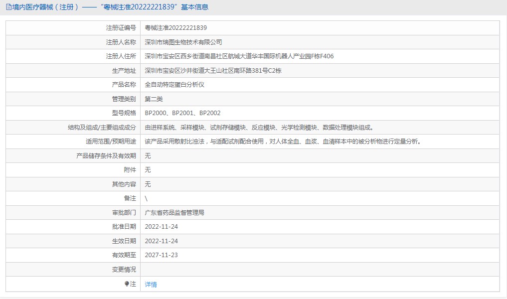Click the document icon in page header
The height and width of the screenshot is (299, 507).
click(9, 7)
